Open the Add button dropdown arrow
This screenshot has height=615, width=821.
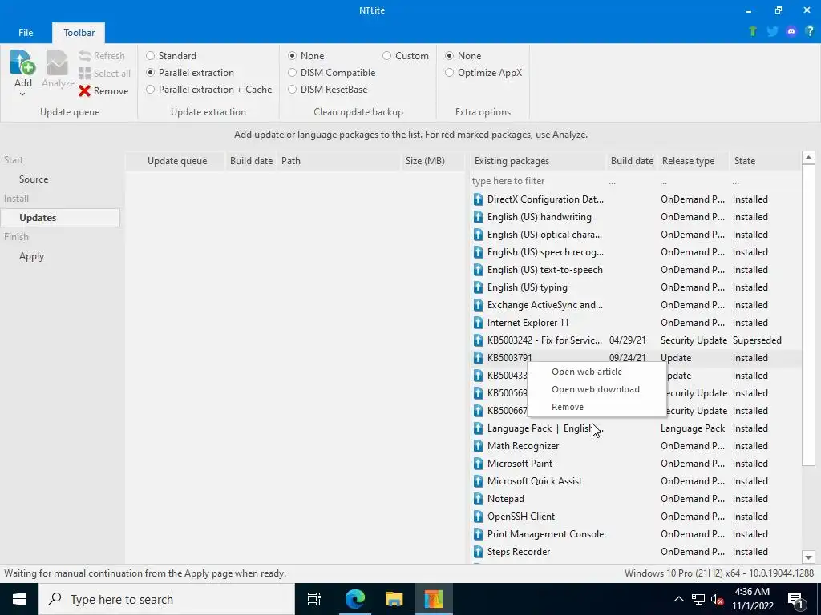tap(22, 94)
